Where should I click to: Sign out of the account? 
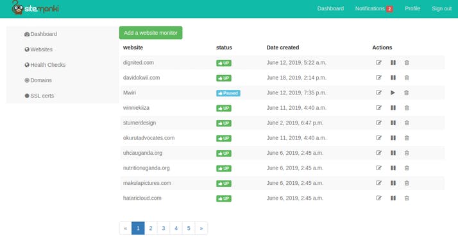point(441,8)
